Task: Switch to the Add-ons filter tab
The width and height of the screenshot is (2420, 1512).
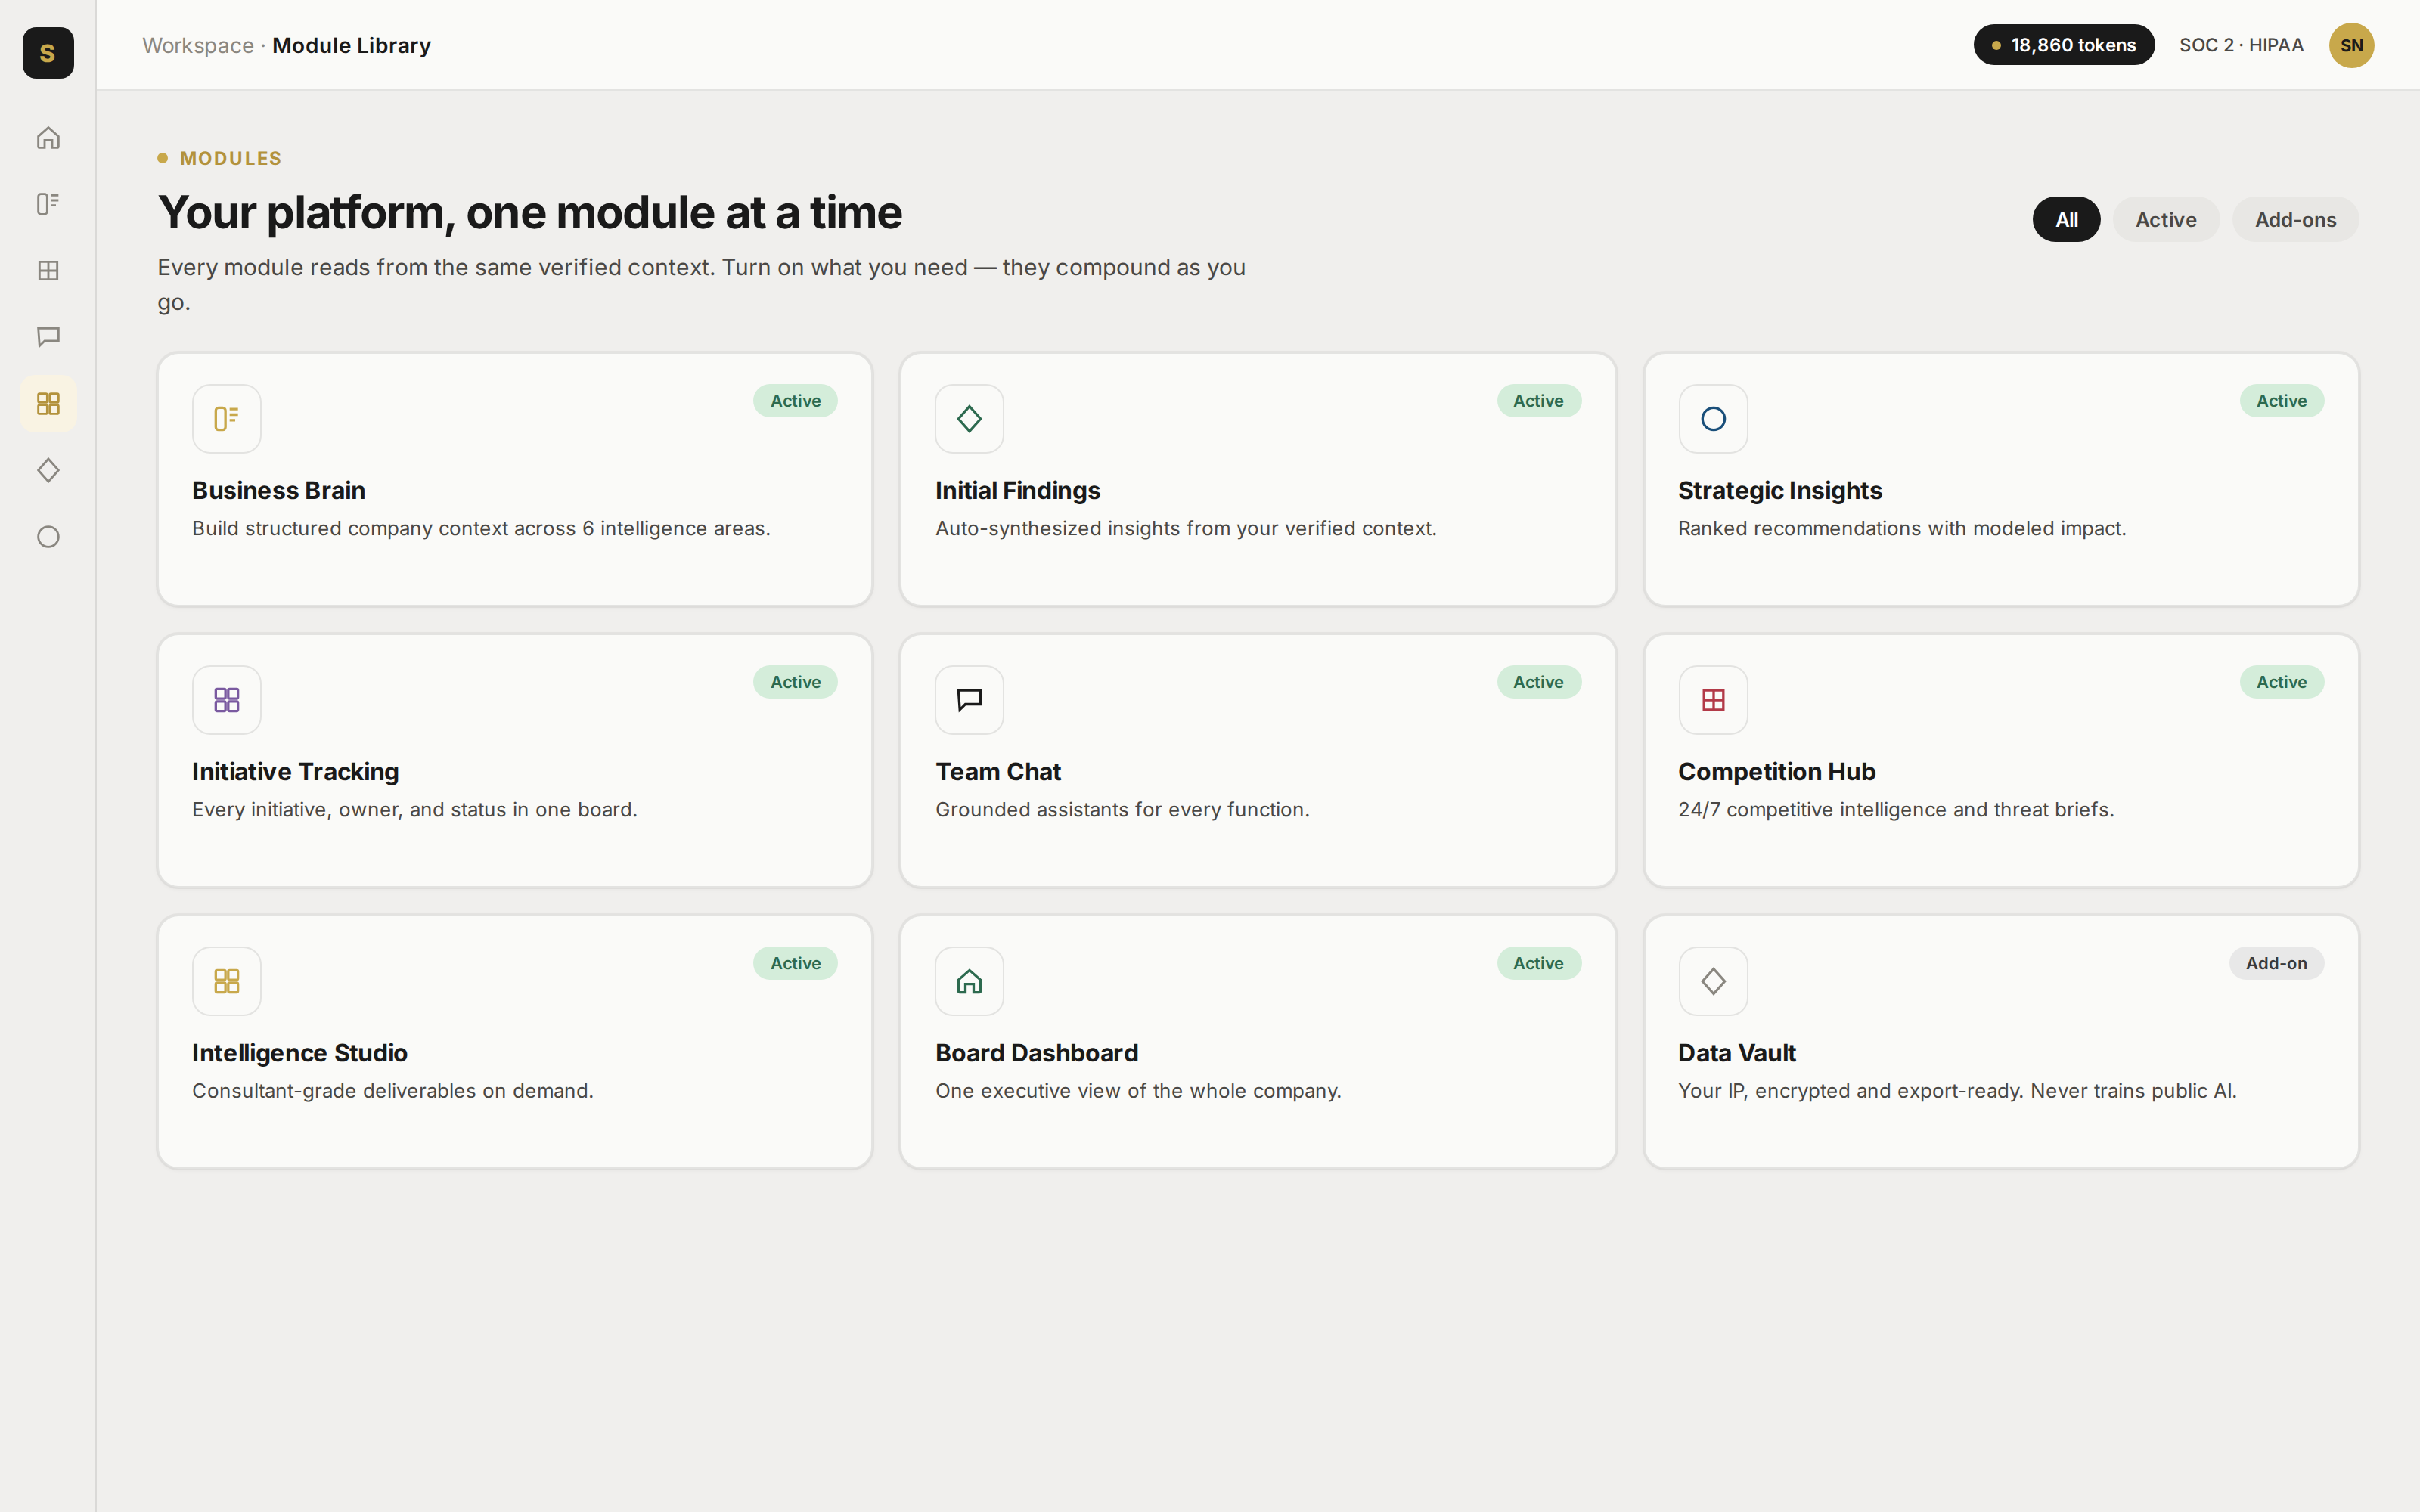Action: coord(2295,220)
